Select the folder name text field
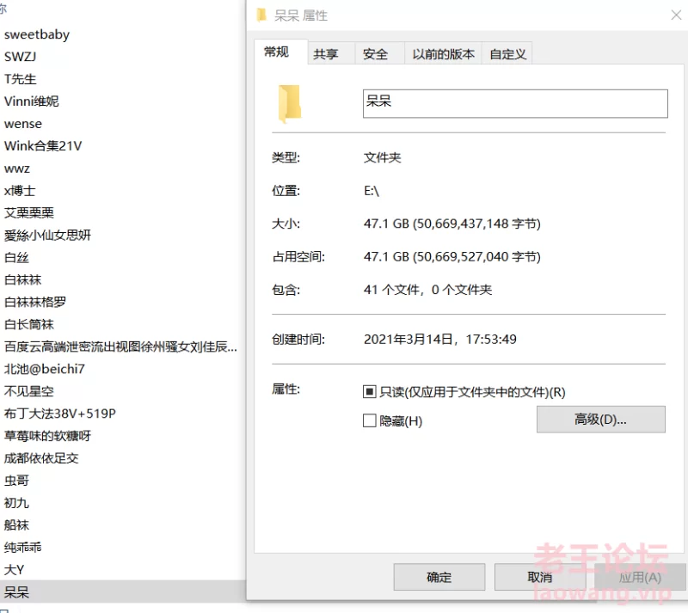688x613 pixels. (514, 102)
